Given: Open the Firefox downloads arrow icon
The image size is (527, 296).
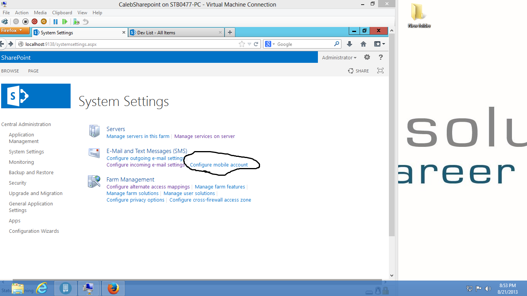Looking at the screenshot, I should pyautogui.click(x=350, y=44).
